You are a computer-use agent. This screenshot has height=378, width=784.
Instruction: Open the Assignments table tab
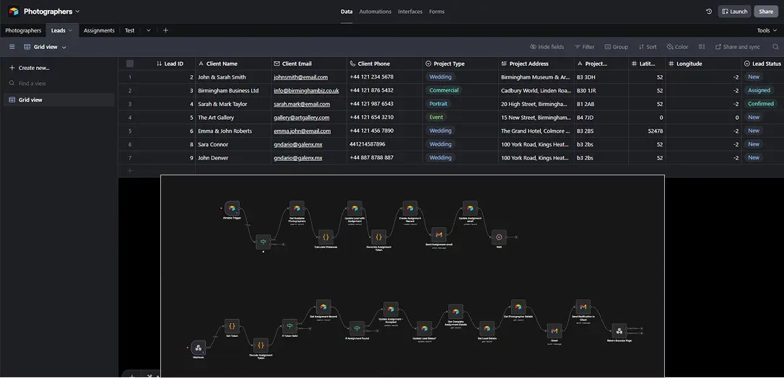point(99,30)
